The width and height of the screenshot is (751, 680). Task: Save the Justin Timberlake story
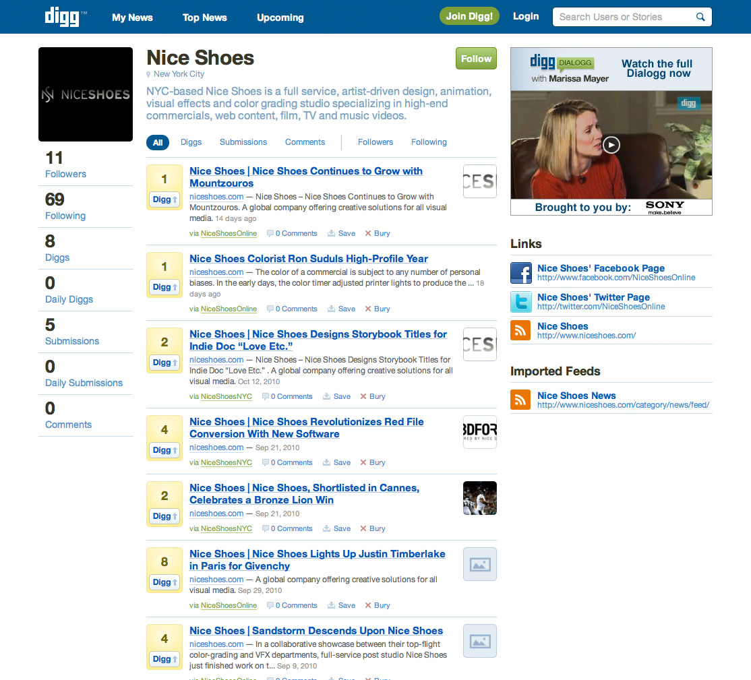click(x=342, y=605)
